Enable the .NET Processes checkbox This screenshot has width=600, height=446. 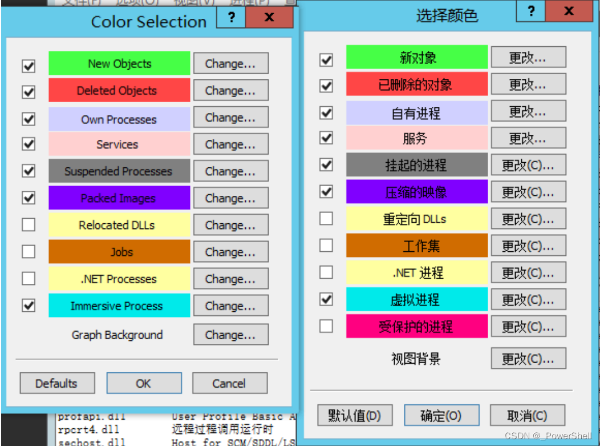tap(29, 279)
